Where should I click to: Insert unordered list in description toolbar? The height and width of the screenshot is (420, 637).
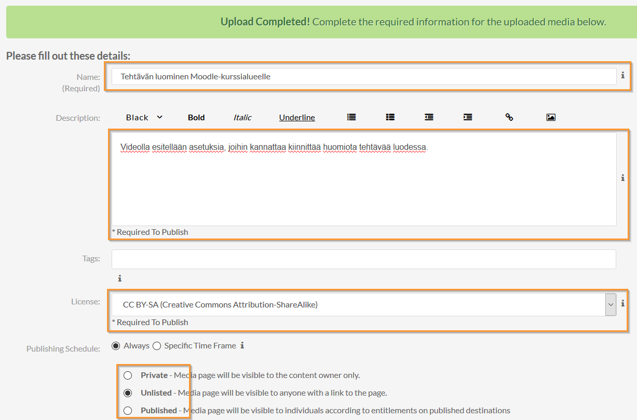pos(351,117)
